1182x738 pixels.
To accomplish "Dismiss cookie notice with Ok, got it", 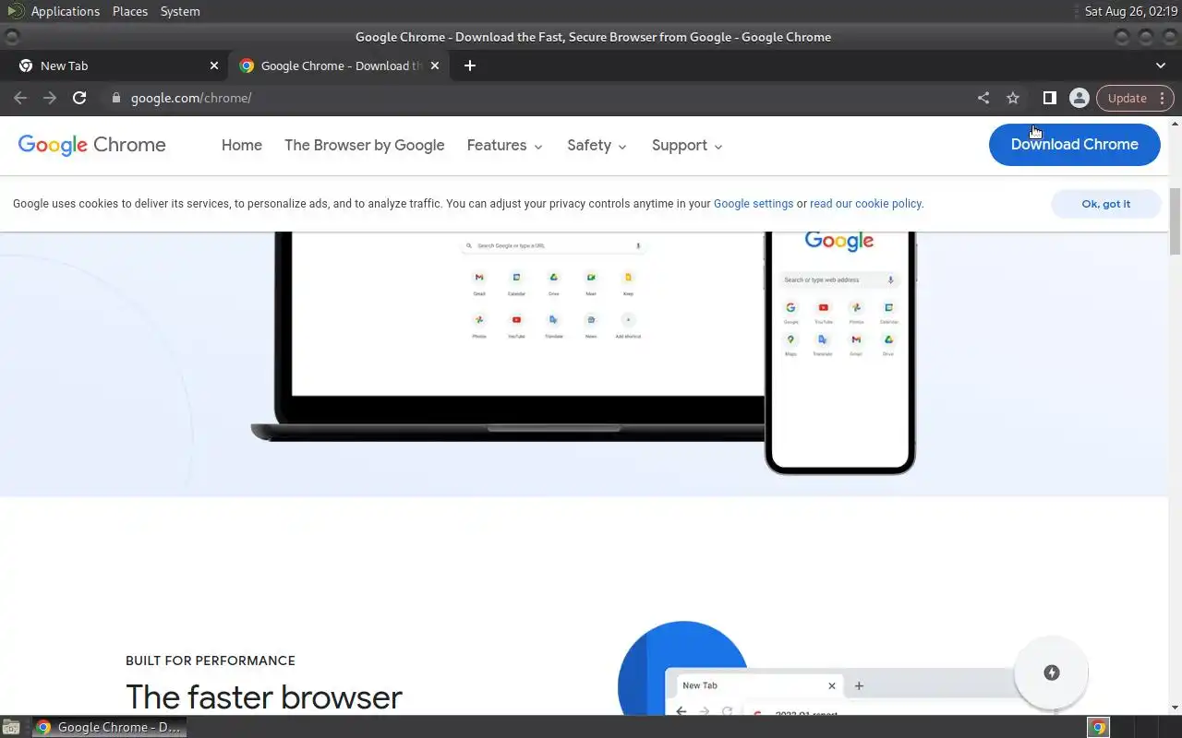I will click(1105, 204).
